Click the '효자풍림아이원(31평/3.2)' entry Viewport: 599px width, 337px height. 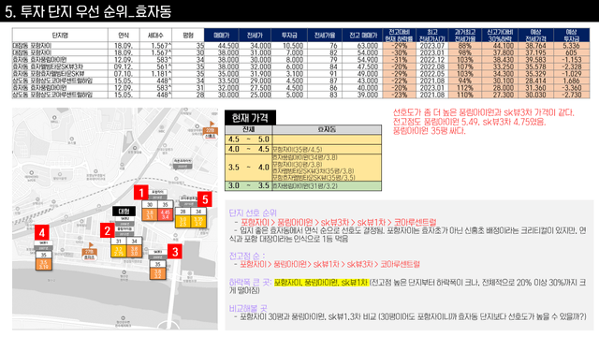point(305,186)
